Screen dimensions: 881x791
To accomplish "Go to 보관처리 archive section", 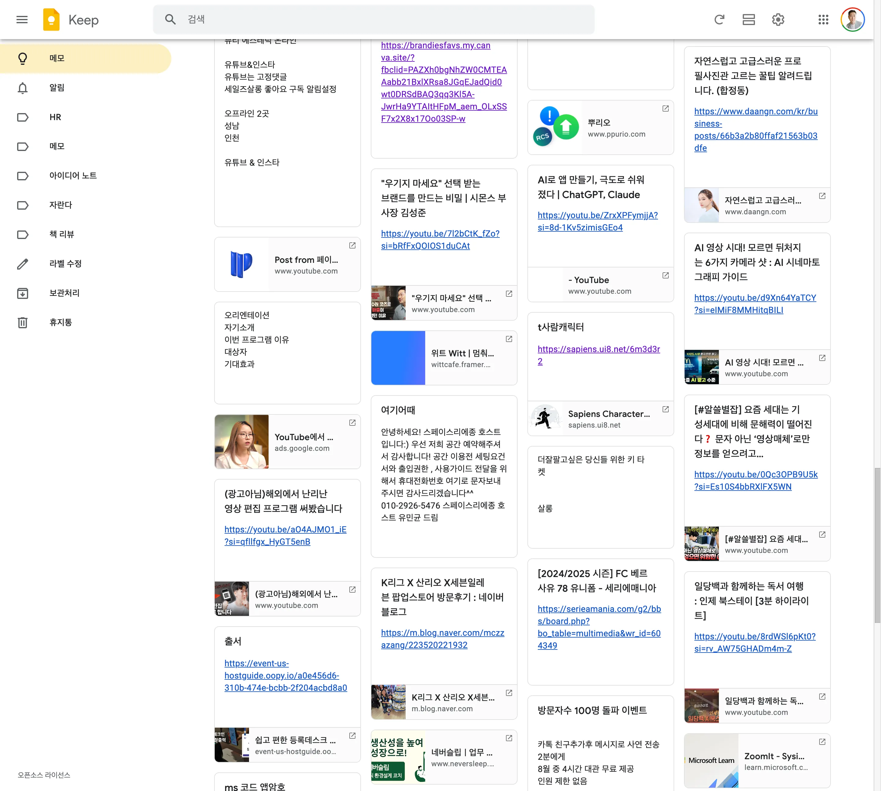I will click(64, 293).
